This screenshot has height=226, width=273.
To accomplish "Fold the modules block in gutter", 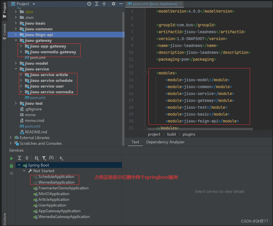I will (145, 73).
